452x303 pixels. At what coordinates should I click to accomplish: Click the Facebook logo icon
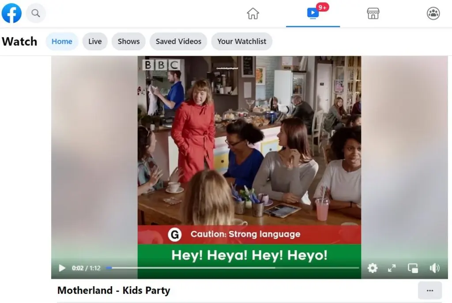(11, 13)
